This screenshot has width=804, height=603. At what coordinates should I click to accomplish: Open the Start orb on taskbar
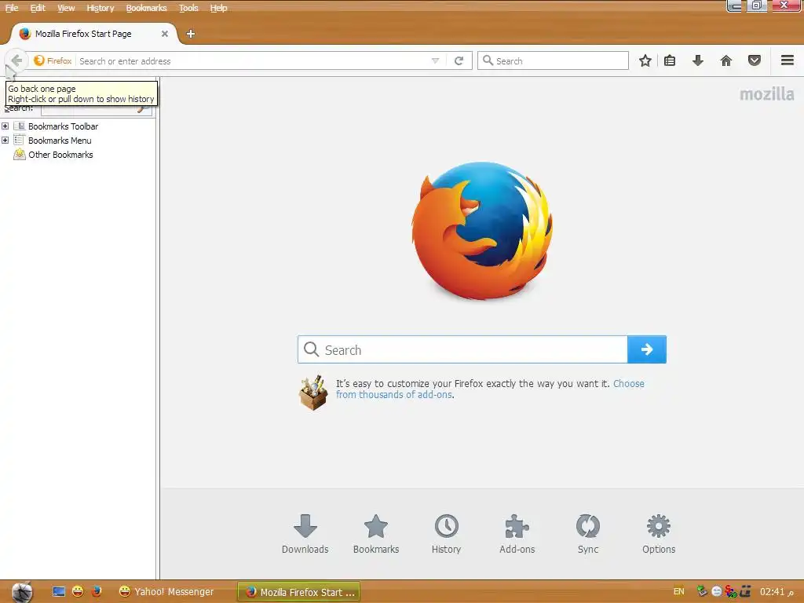[x=21, y=592]
